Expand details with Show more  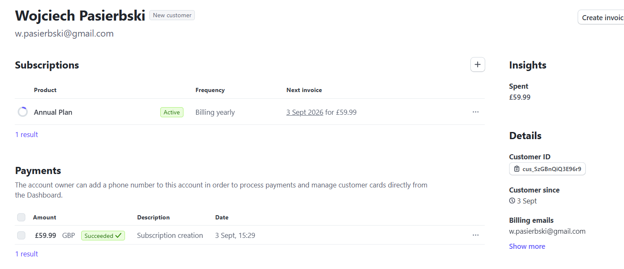[x=527, y=246]
